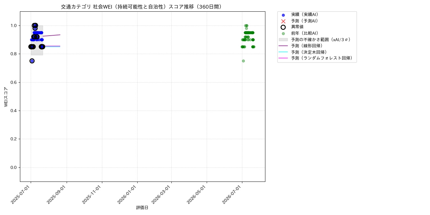This screenshot has height=215, width=430.
Task: Click the gray uncertainty range legend swatch
Action: click(283, 40)
